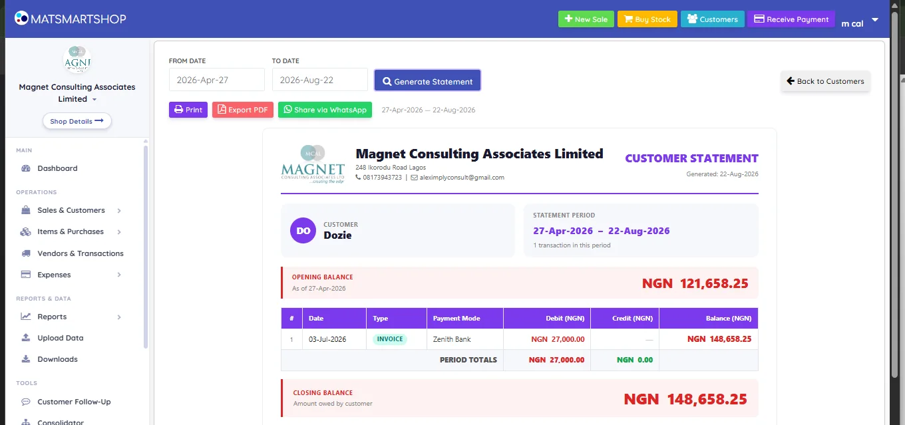Open the Customers button in the top bar
Screen dimensions: 905x425
pyautogui.click(x=712, y=19)
